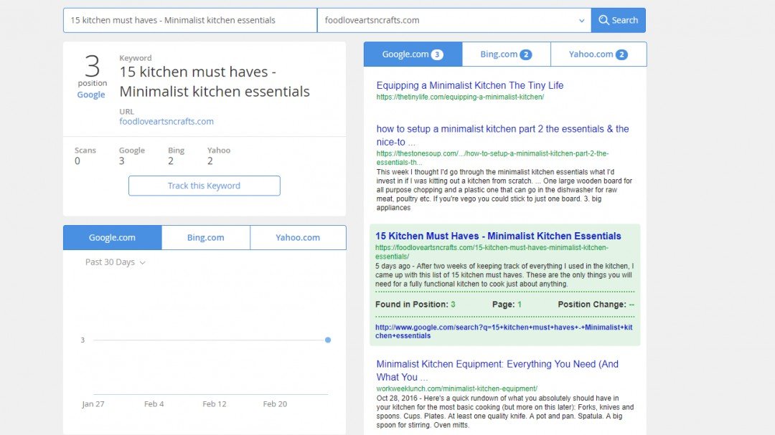Click the Feb 4 axis label
Screen dimensions: 775x435
point(154,404)
